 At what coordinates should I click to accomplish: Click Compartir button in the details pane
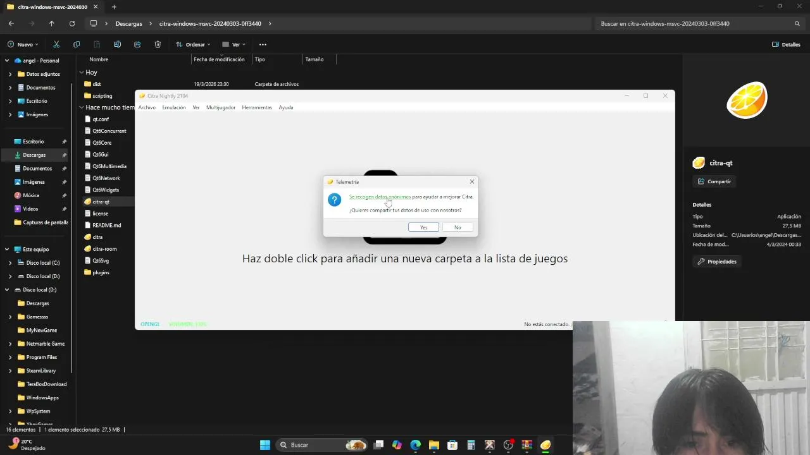pyautogui.click(x=714, y=181)
